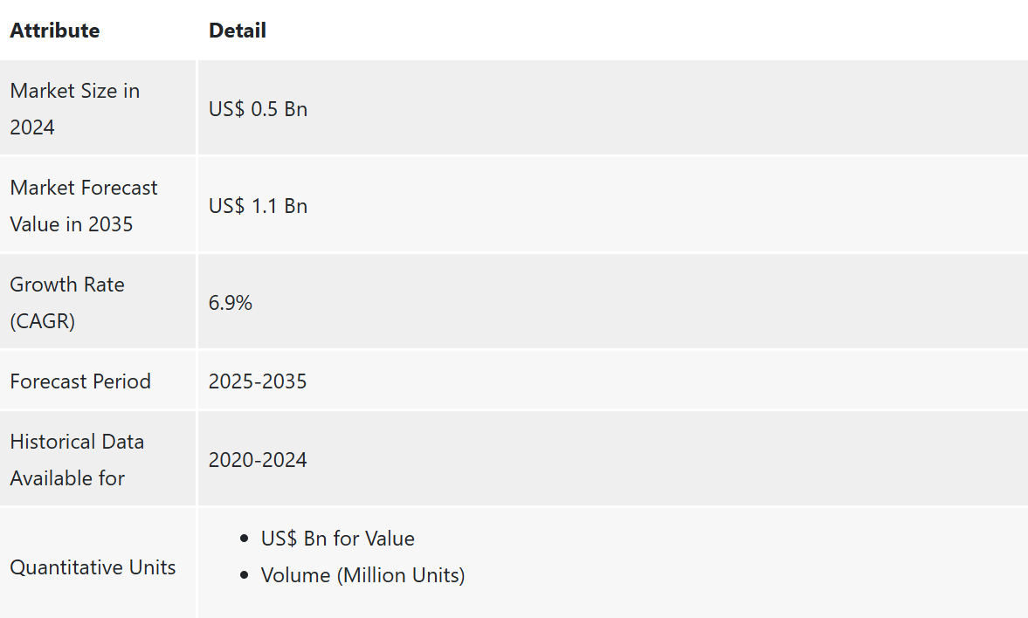Select the Market Size in 2024 label
Image resolution: width=1028 pixels, height=618 pixels.
click(x=74, y=109)
